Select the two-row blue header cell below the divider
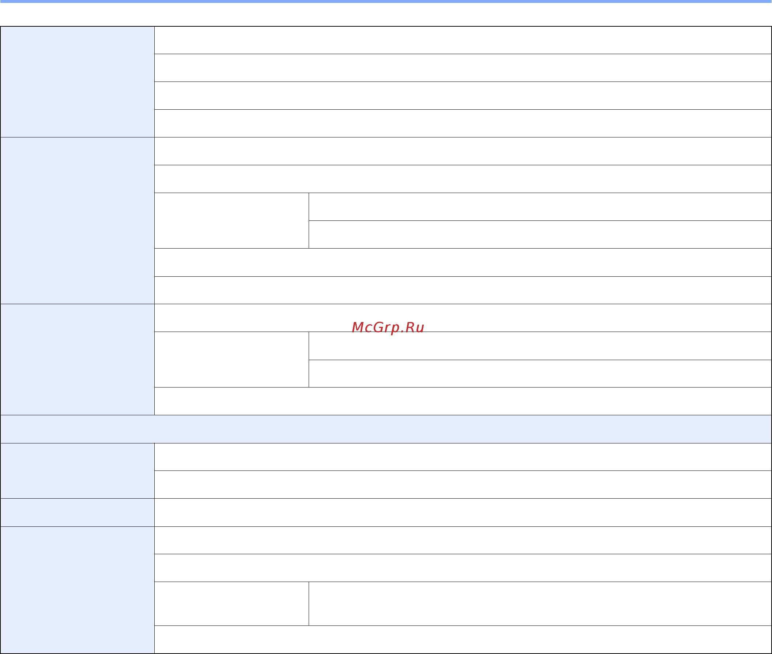The height and width of the screenshot is (654, 772). [x=78, y=471]
